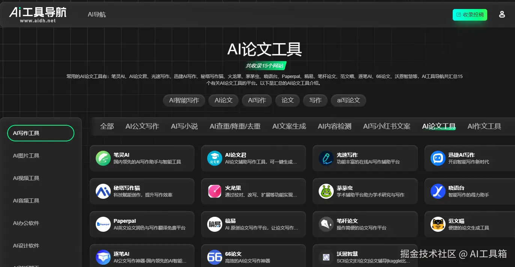Open the Paperpal card title
515x267 pixels.
point(125,221)
